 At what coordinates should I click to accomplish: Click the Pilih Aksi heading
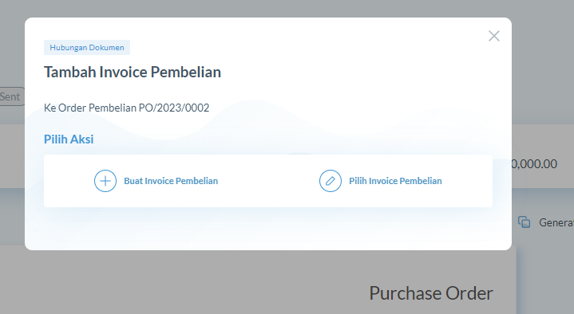pos(69,139)
